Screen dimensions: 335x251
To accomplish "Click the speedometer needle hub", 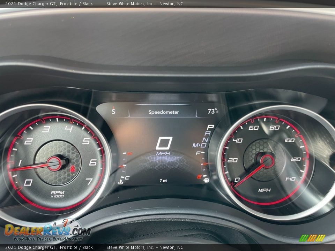I will [x=267, y=161].
